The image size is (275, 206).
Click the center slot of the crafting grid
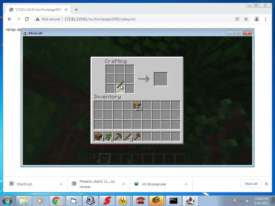tap(120, 79)
